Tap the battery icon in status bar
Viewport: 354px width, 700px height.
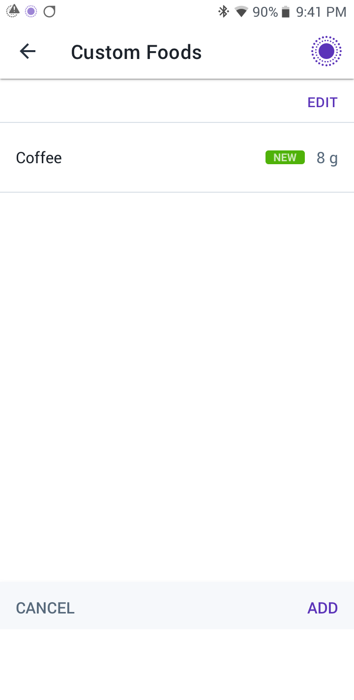(x=286, y=12)
